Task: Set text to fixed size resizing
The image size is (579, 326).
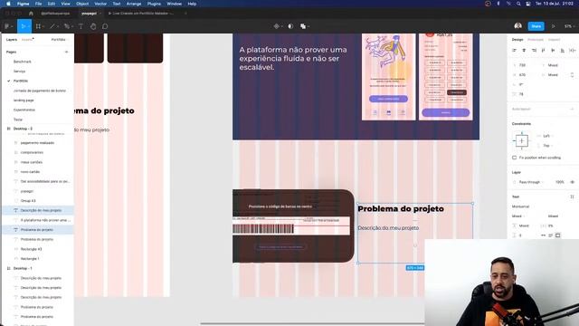Action: coord(558,235)
